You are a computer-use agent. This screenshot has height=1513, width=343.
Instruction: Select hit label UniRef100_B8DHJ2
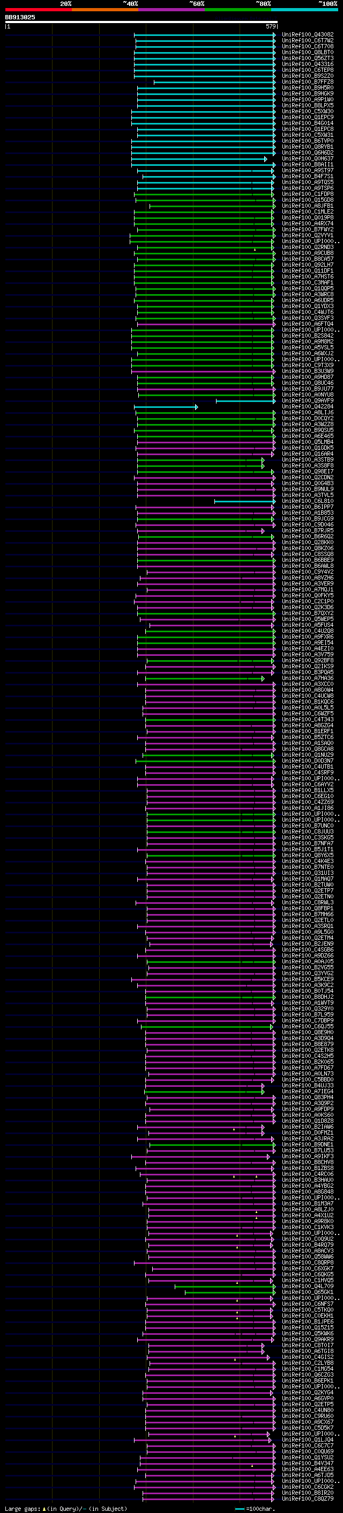[x=308, y=997]
